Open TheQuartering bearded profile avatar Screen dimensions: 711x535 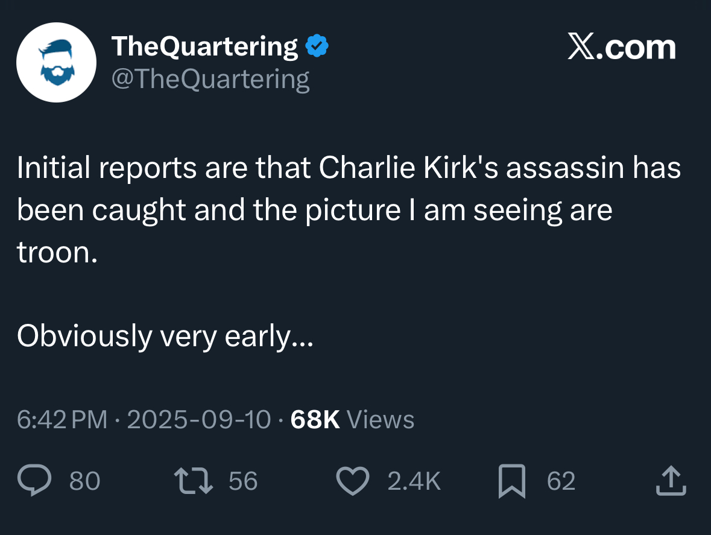click(x=56, y=62)
